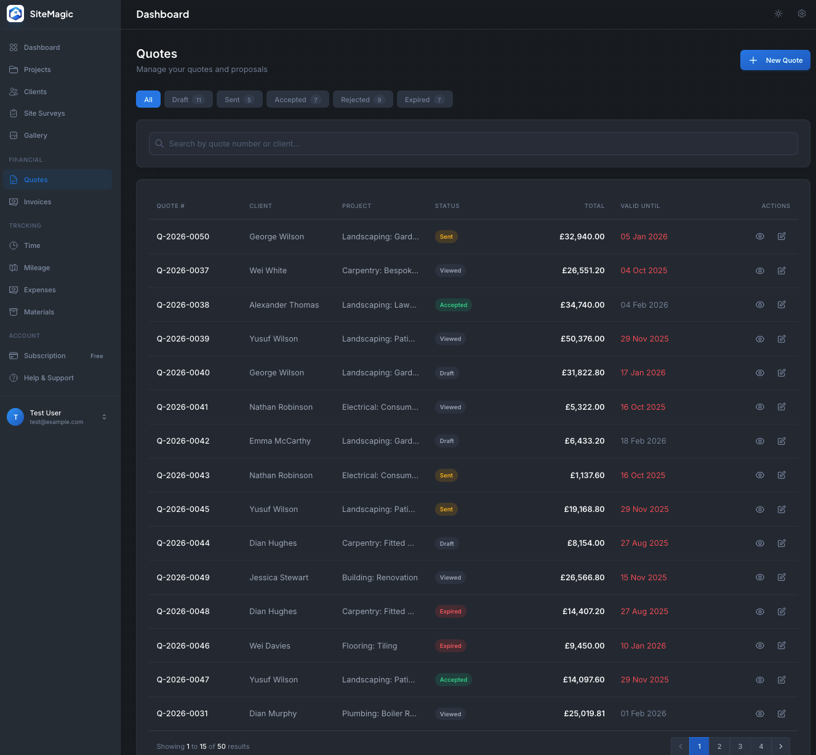Switch to the Rejected quotes tab

[x=362, y=100]
